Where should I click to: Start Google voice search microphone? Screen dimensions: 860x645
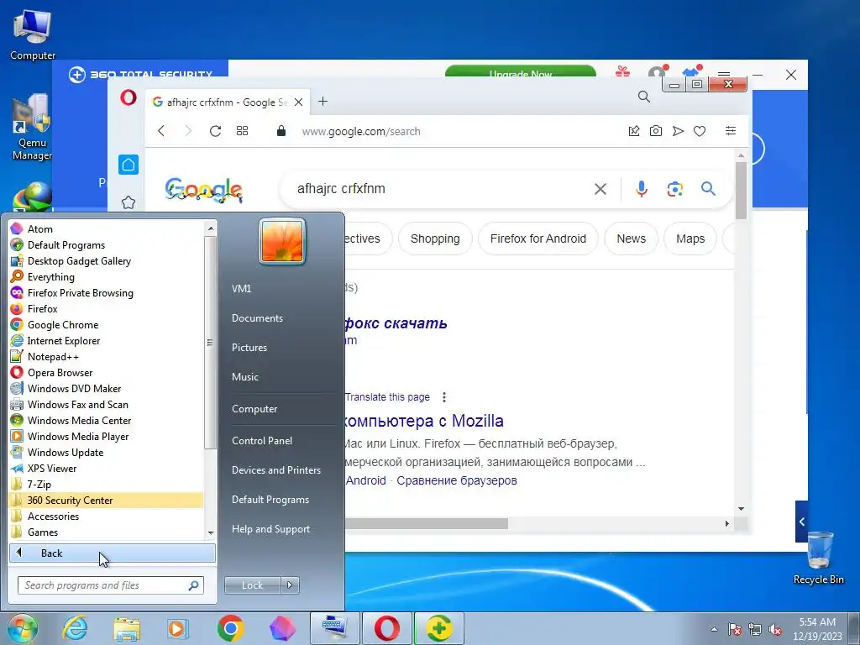641,189
